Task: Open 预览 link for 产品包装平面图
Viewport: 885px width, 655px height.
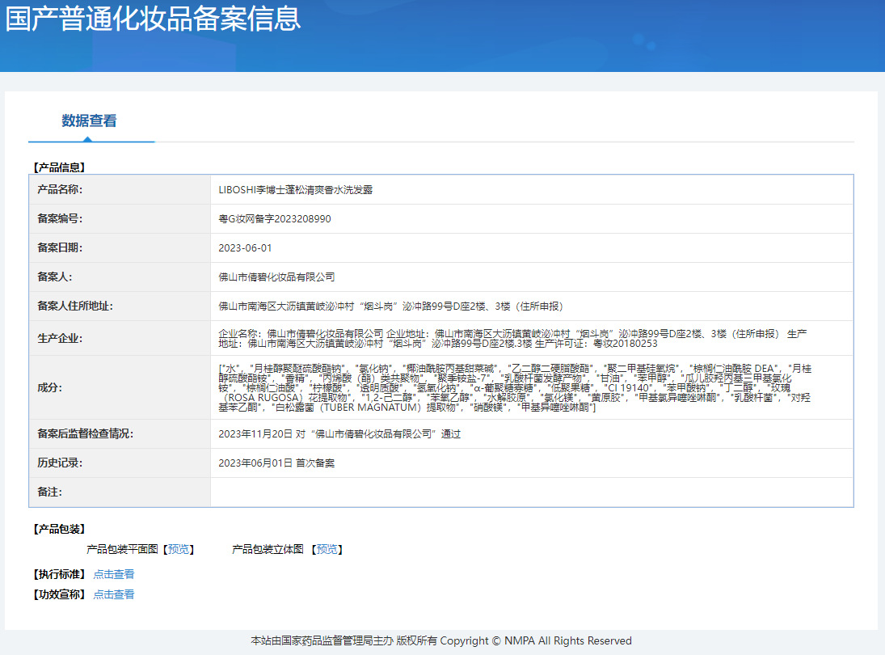Action: (179, 549)
